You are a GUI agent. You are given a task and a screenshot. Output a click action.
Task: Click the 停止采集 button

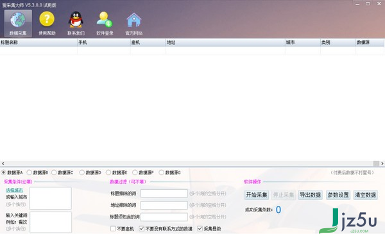pyautogui.click(x=284, y=195)
